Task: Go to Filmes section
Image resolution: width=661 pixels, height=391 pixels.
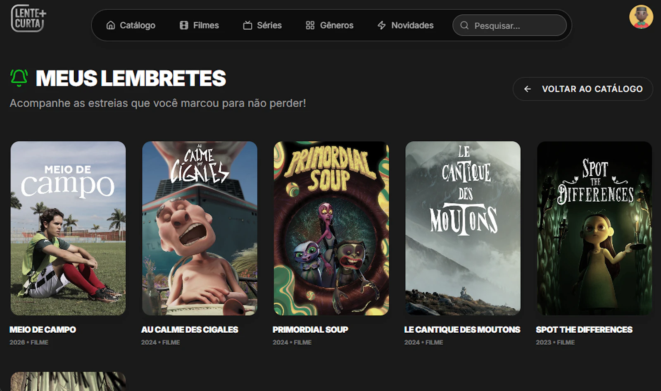Action: [200, 25]
